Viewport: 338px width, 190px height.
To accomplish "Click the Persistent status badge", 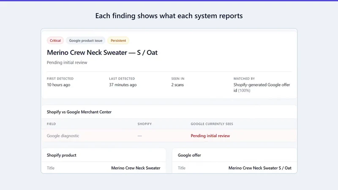I will [118, 41].
